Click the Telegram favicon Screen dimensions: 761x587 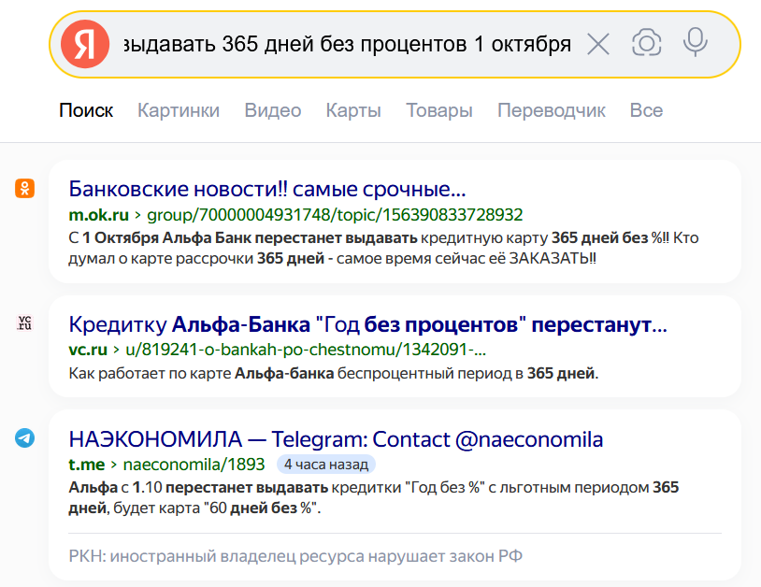coord(24,438)
